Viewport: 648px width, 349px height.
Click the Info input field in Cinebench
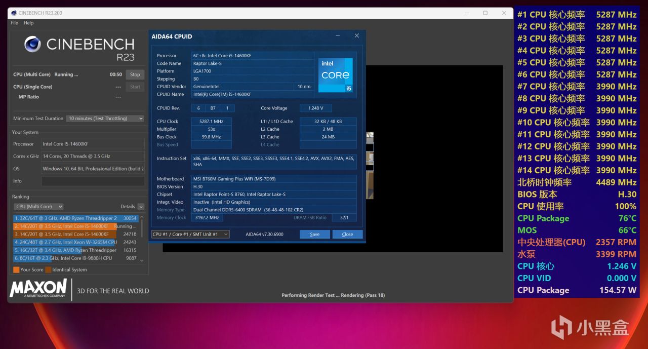[x=93, y=181]
